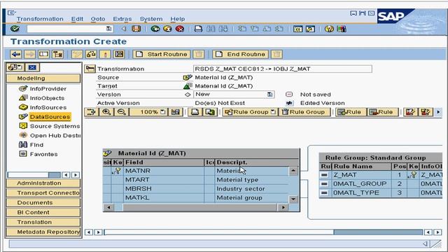Click the InfoProvider icon in Modeling

pyautogui.click(x=23, y=89)
